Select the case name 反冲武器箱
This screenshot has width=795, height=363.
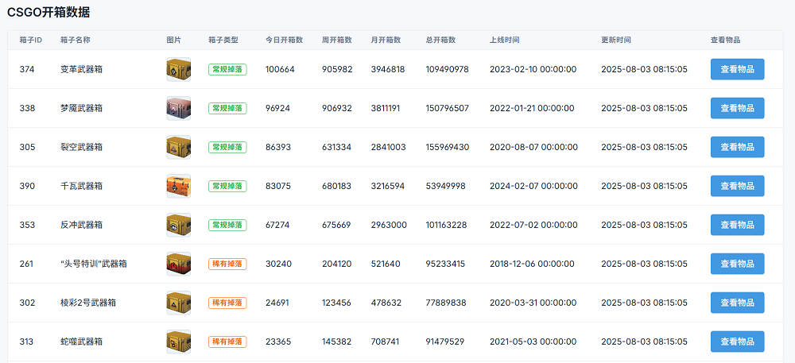(x=81, y=225)
